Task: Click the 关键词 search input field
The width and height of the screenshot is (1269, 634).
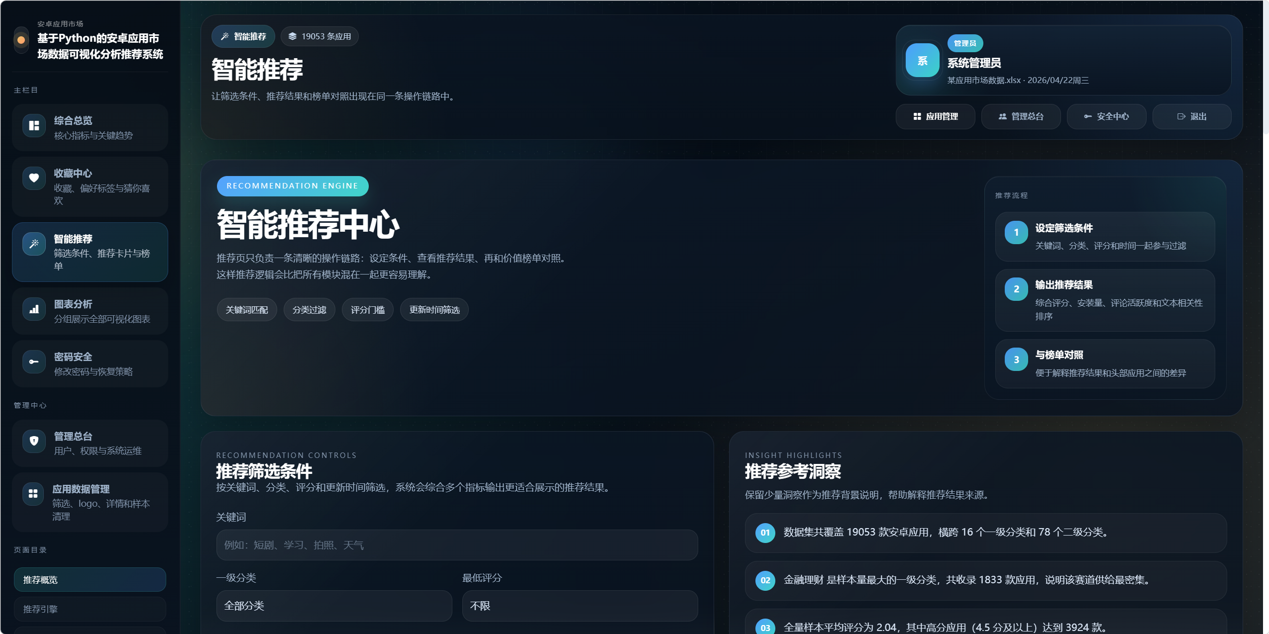Action: coord(456,545)
